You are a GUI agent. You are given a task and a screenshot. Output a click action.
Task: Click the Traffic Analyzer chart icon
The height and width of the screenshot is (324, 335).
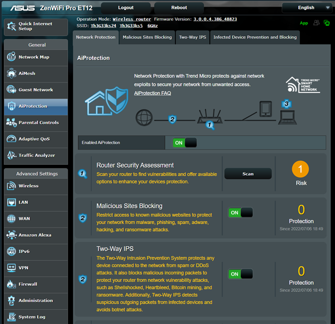point(11,155)
